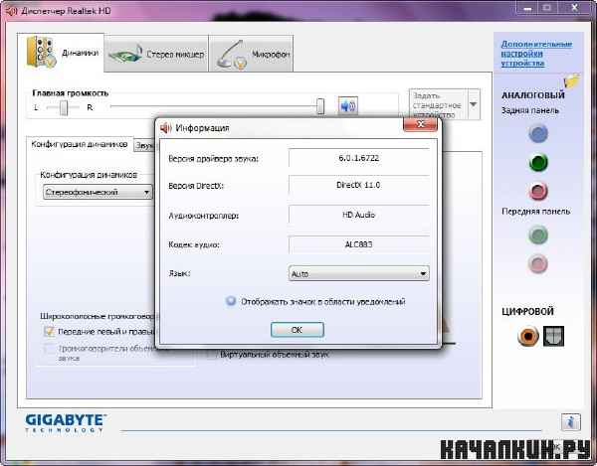Click the orange digital coaxial output jack
The image size is (597, 466).
[x=528, y=336]
